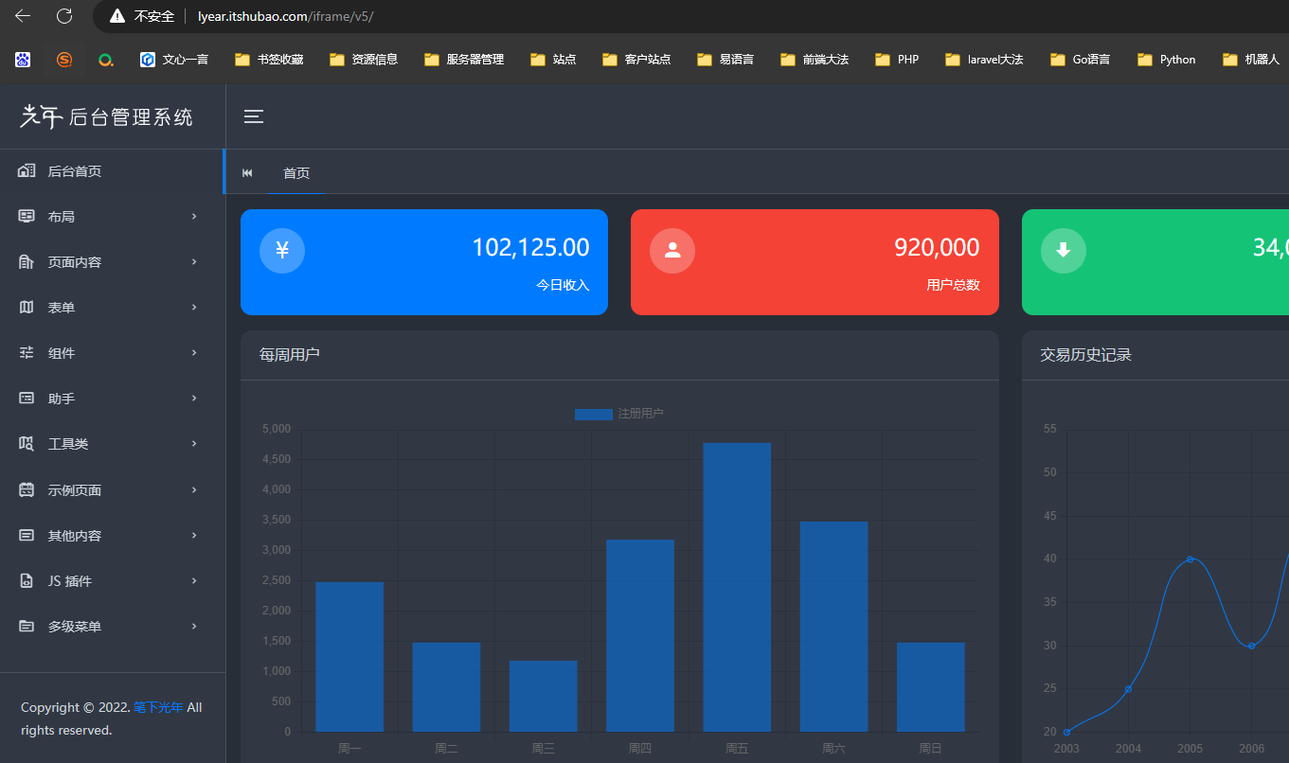Toggle the 注册用户 chart legend
The height and width of the screenshot is (763, 1289).
tap(619, 414)
